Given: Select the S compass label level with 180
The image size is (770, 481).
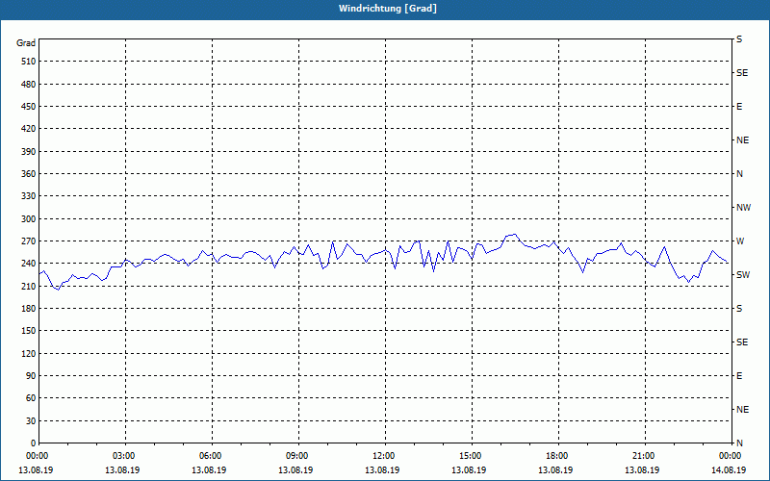Looking at the screenshot, I should click(x=739, y=309).
